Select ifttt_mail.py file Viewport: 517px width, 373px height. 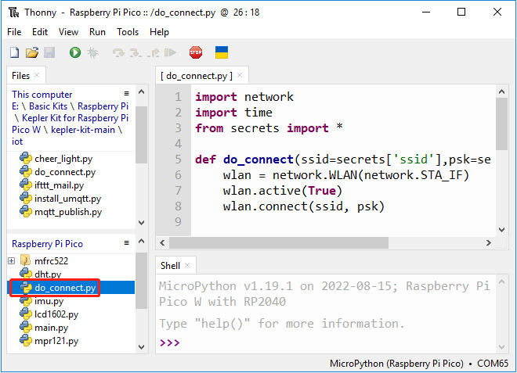[59, 185]
